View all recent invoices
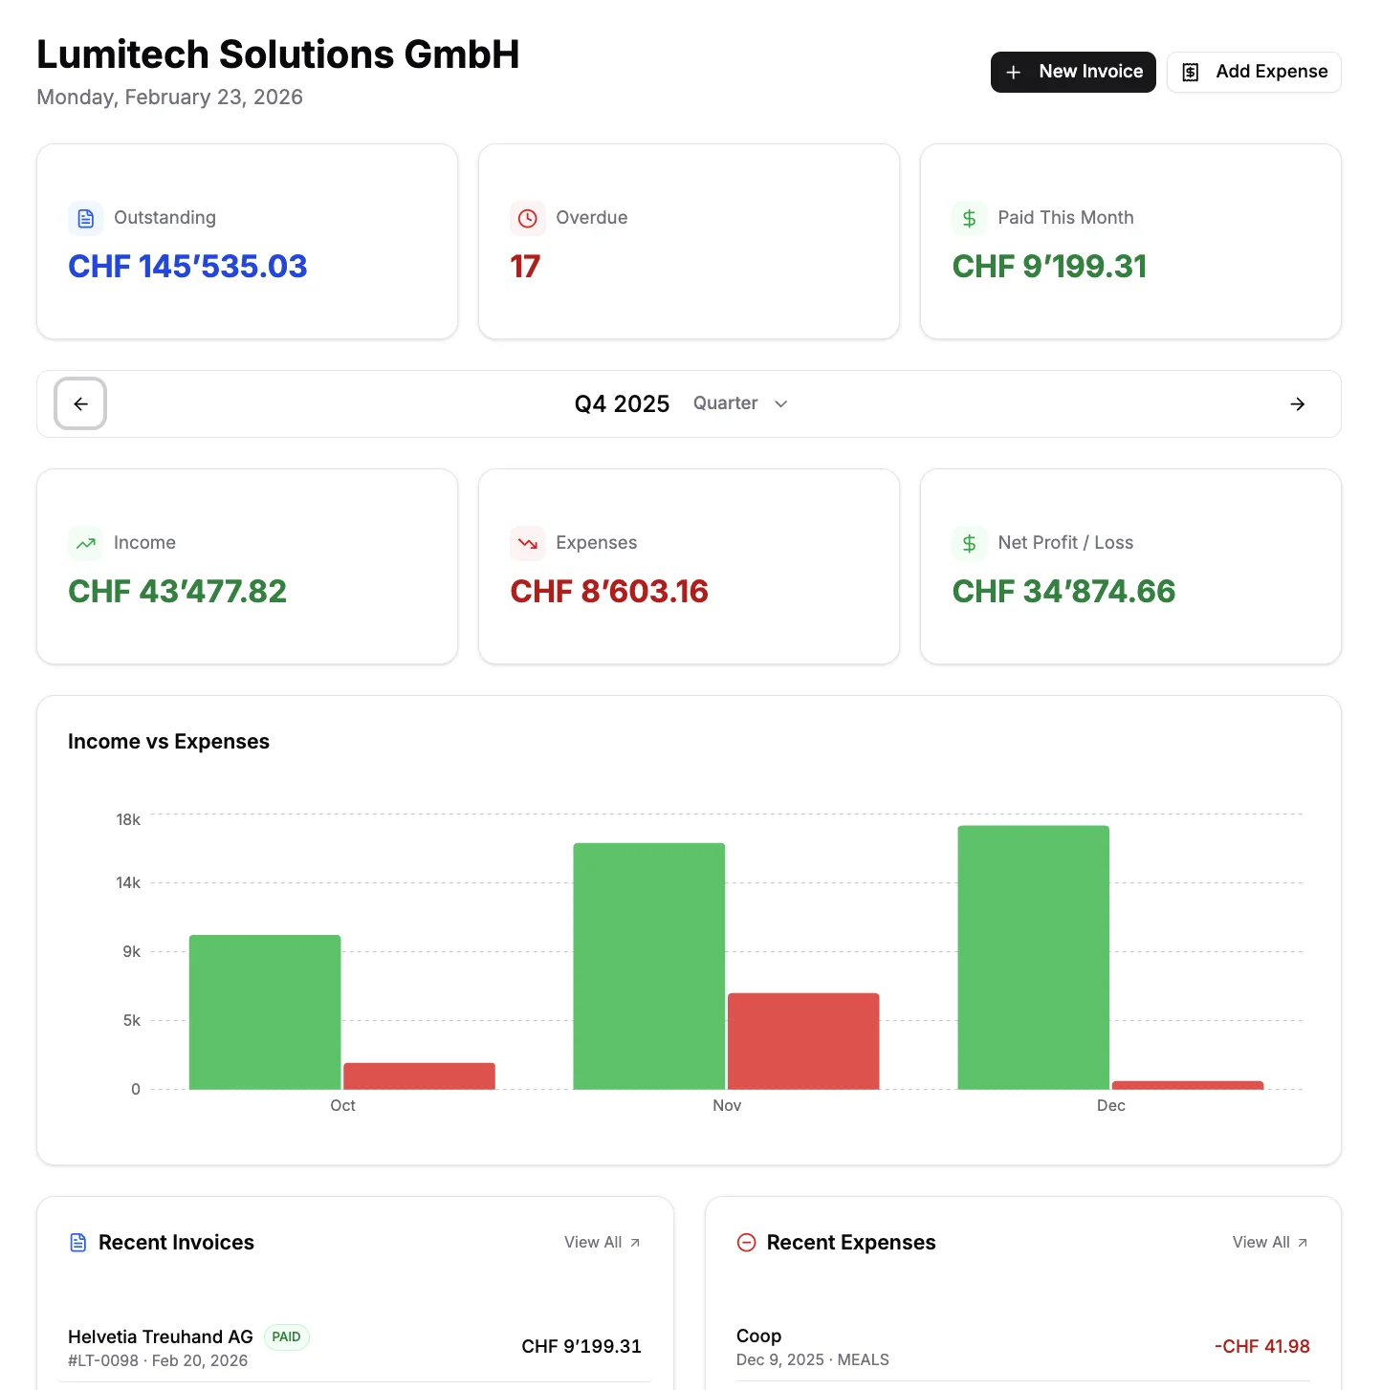The image size is (1381, 1390). tap(602, 1243)
